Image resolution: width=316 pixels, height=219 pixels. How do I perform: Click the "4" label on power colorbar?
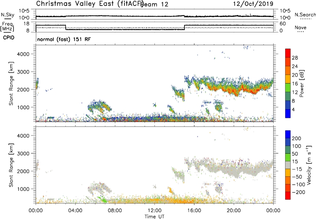pos(293,109)
